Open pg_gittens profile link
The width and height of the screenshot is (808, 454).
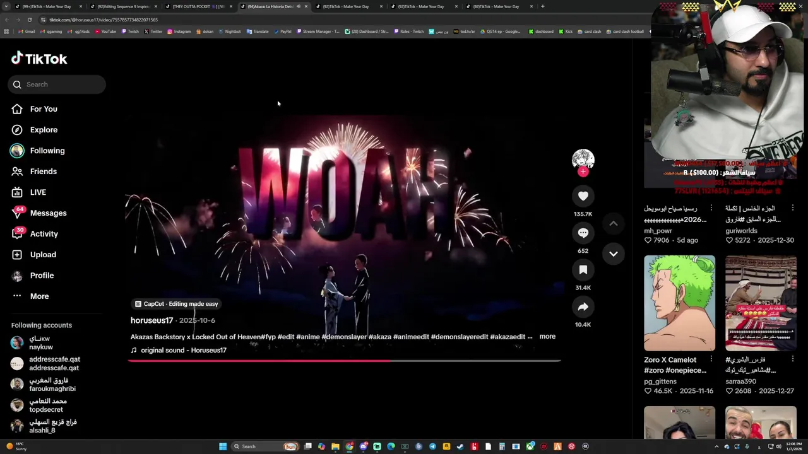click(660, 381)
